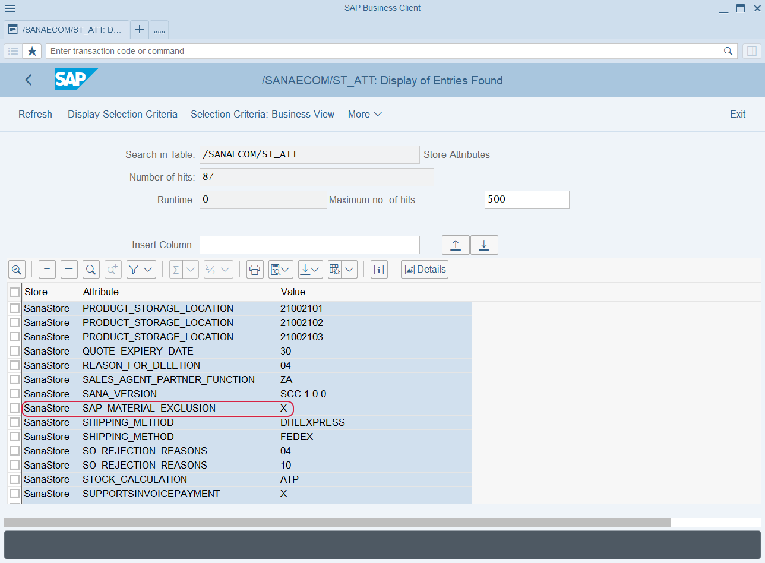Add a new tab with plus icon

pyautogui.click(x=140, y=29)
